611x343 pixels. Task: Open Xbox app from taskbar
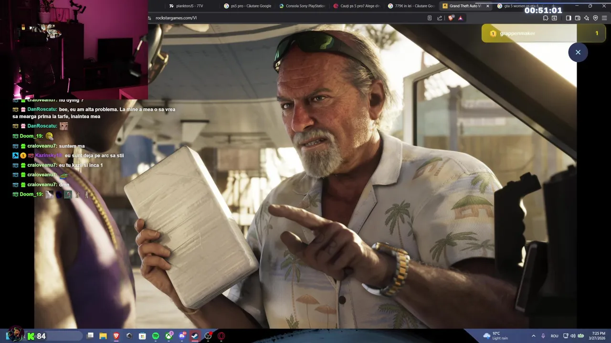pyautogui.click(x=169, y=336)
